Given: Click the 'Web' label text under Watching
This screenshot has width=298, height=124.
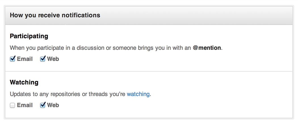Looking at the screenshot, I should coord(53,105).
